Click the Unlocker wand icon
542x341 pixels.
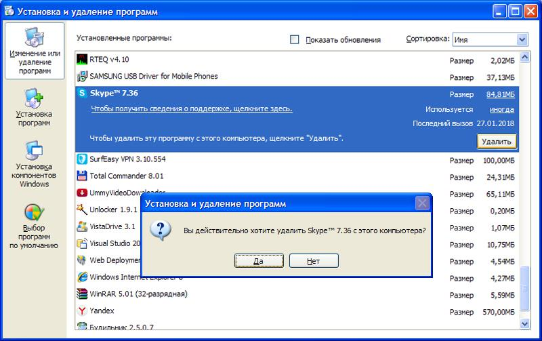pyautogui.click(x=82, y=209)
